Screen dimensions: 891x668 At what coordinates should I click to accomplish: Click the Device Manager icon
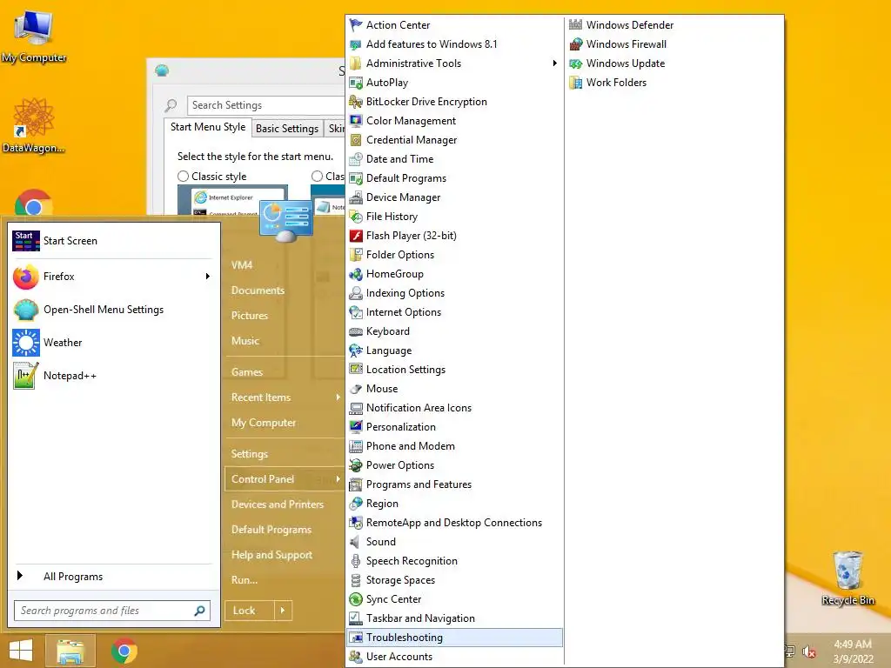point(356,197)
